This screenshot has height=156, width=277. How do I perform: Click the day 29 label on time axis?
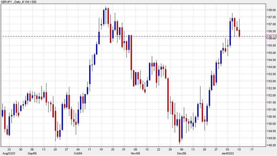170,150
